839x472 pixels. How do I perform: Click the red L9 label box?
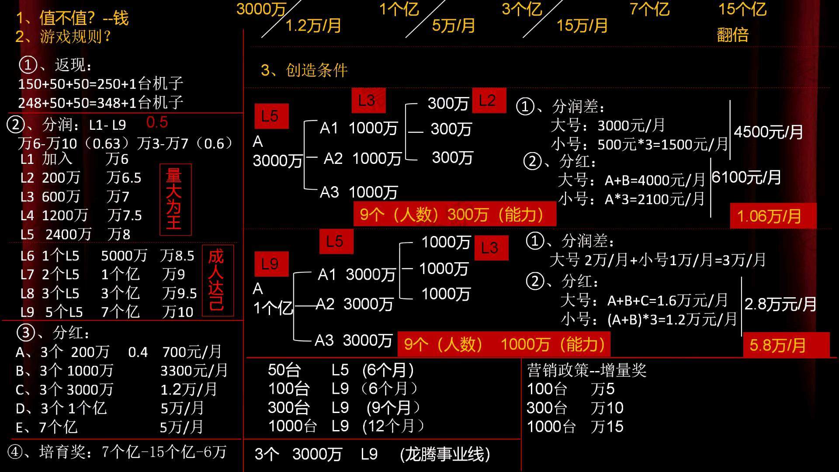click(x=271, y=264)
